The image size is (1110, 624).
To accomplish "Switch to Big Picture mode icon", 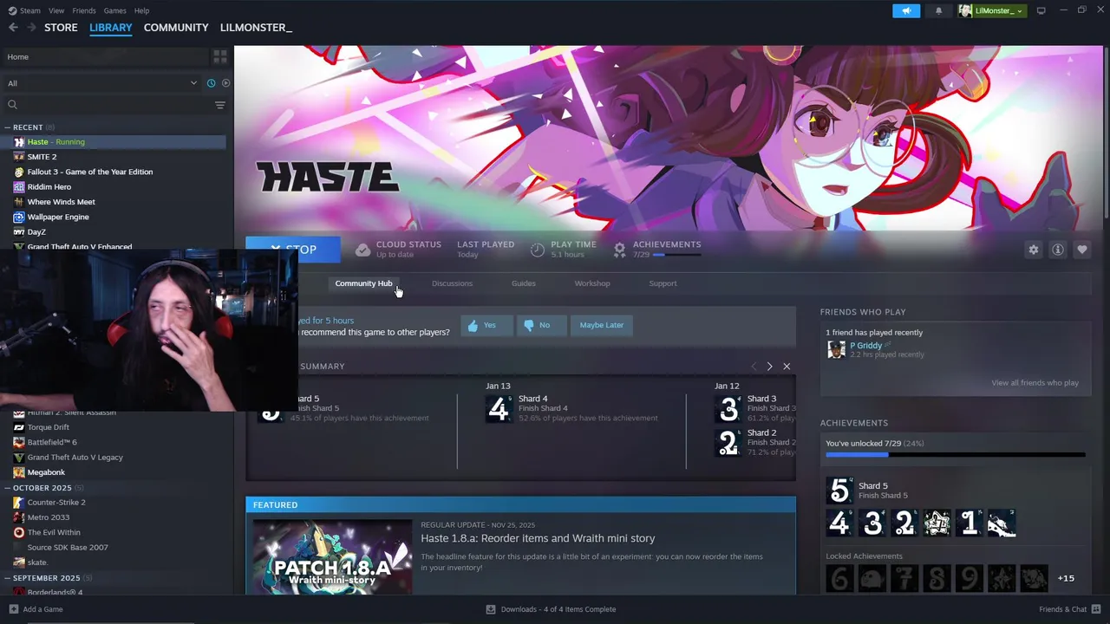I will pyautogui.click(x=1041, y=10).
